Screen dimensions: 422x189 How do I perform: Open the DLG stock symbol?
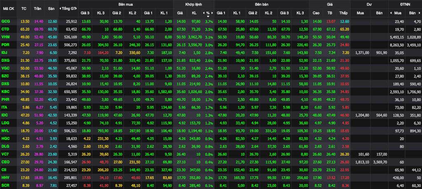5,147
